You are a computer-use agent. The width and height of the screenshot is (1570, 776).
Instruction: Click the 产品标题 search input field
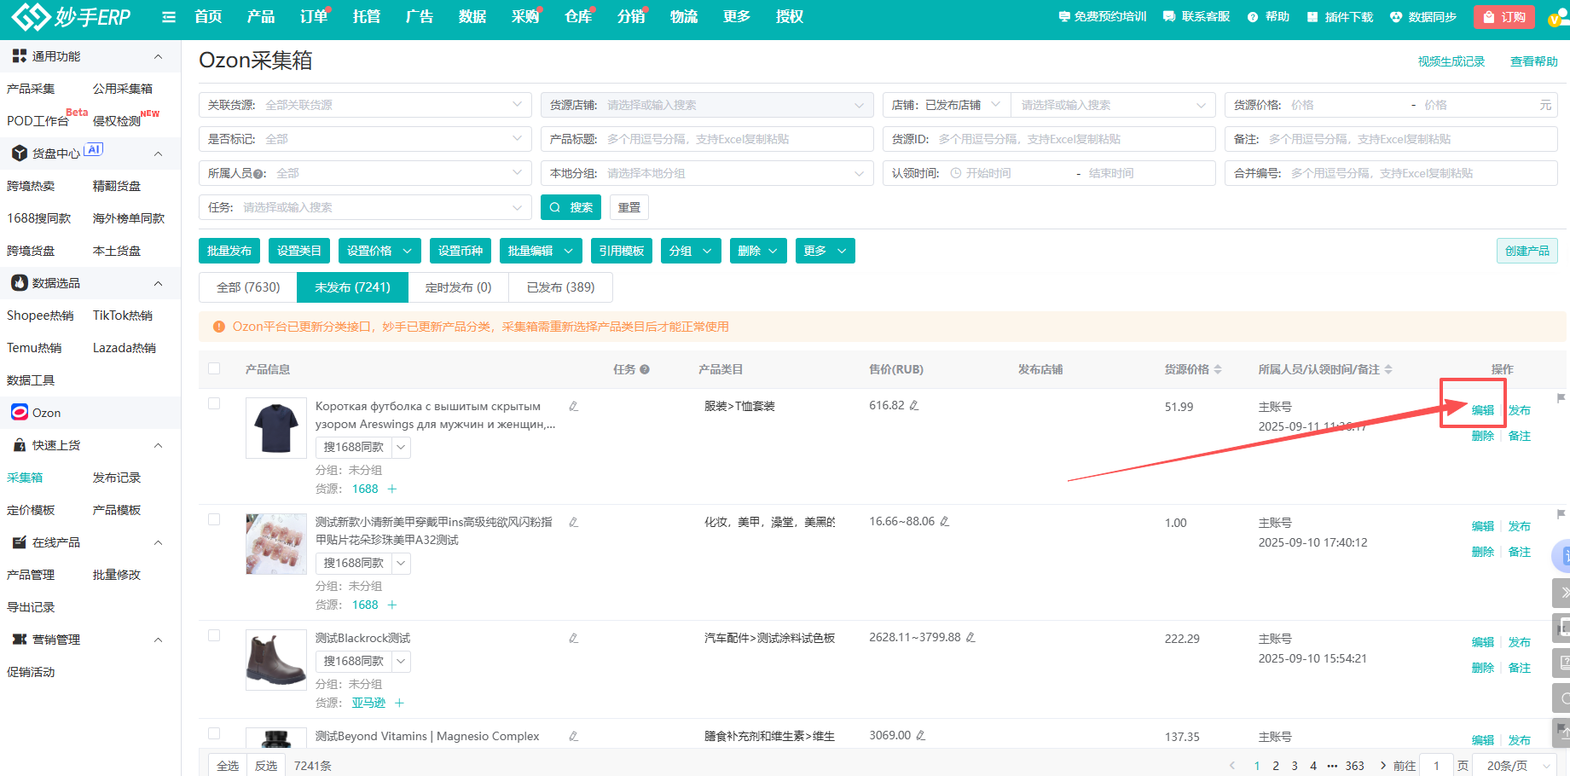coord(733,139)
